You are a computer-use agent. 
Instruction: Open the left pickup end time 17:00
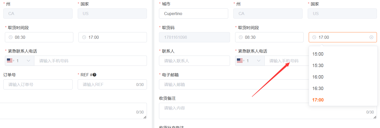click(x=113, y=37)
